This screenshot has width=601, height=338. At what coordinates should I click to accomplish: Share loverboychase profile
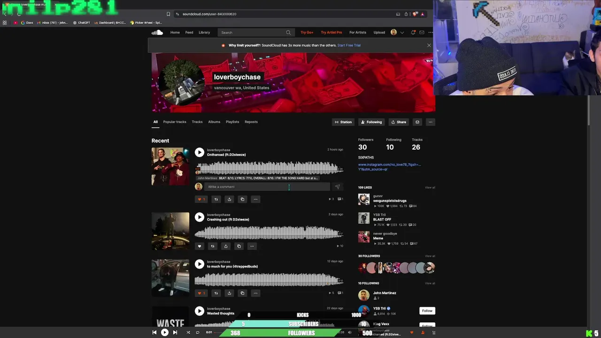pyautogui.click(x=399, y=122)
